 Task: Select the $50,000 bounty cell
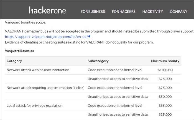point(165,97)
